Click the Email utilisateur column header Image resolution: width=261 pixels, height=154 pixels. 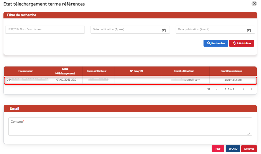[x=185, y=71]
